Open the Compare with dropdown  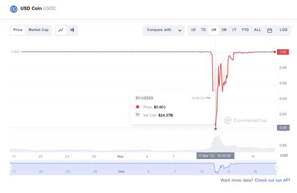[164, 30]
